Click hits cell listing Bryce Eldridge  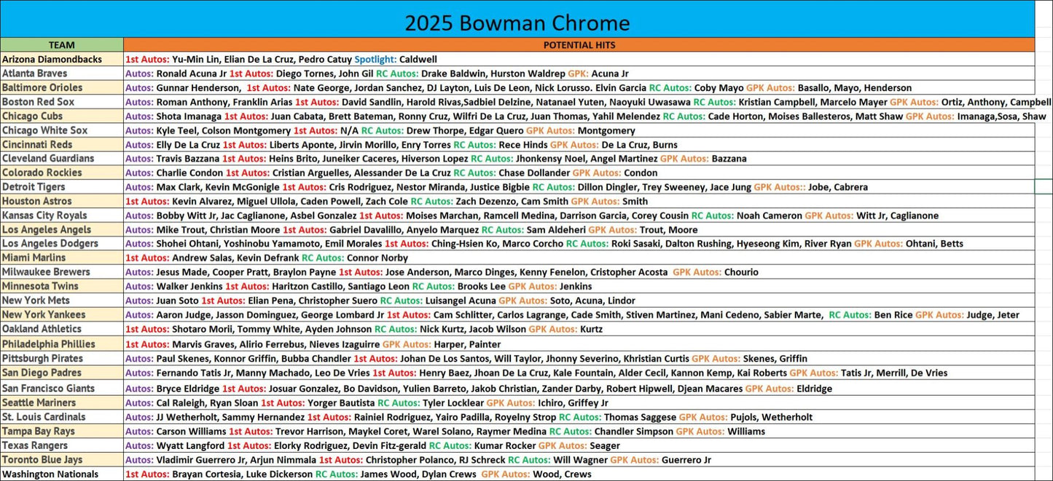(579, 389)
